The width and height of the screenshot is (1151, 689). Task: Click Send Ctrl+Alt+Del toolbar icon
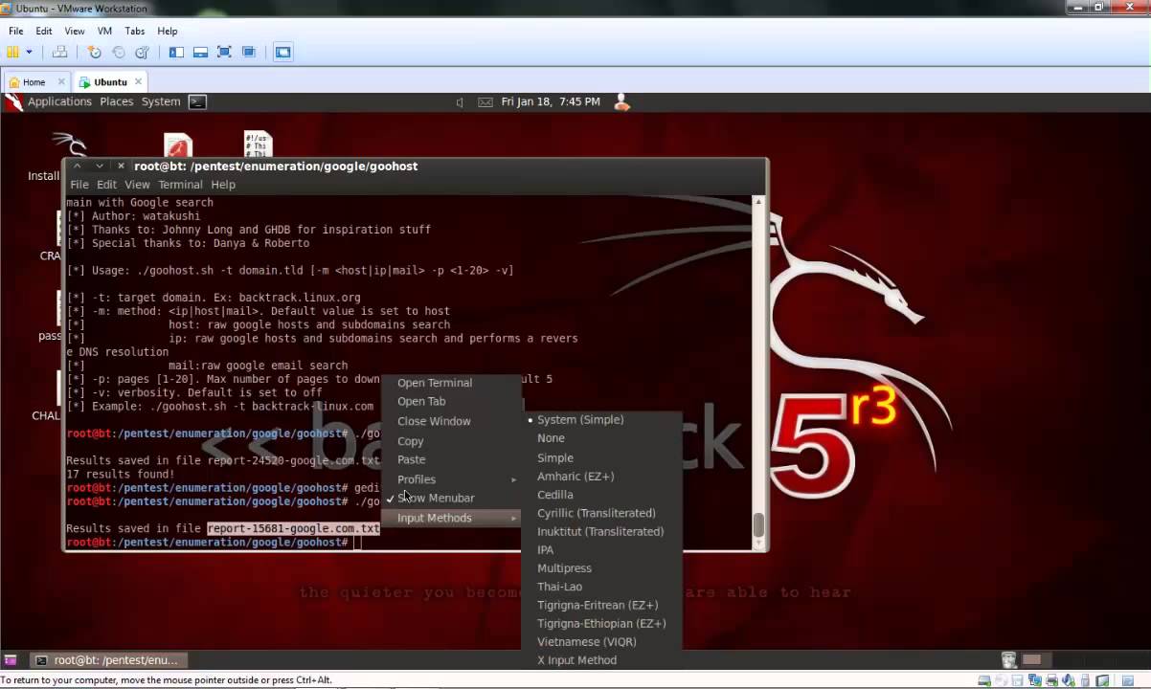point(59,52)
